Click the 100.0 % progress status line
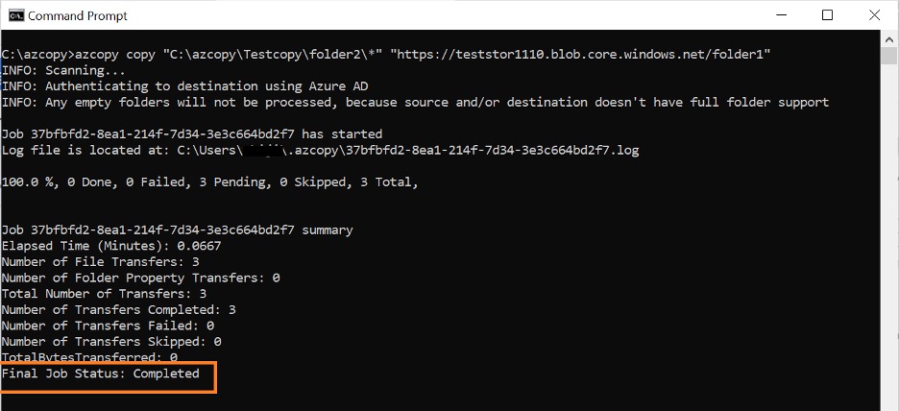This screenshot has height=411, width=899. [x=209, y=181]
